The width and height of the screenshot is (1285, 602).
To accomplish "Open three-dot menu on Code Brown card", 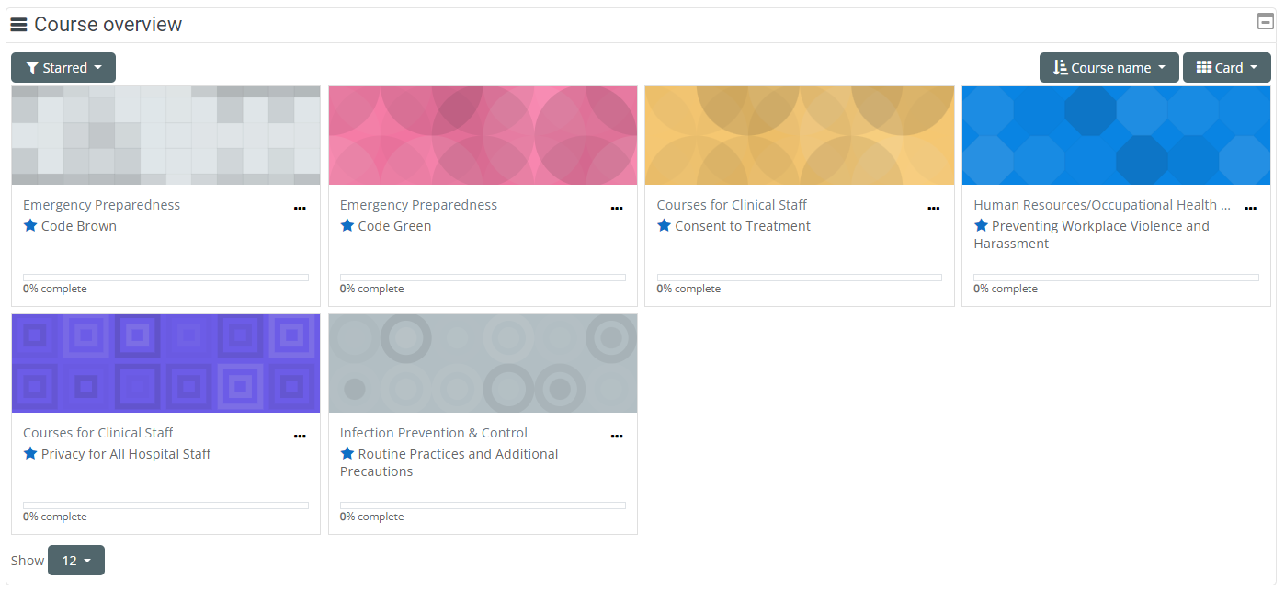I will coord(300,209).
